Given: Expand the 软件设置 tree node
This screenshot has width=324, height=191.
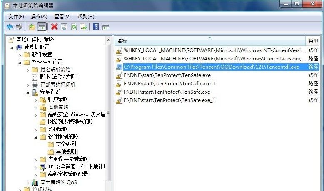Looking at the screenshot, I should pyautogui.click(x=20, y=55).
